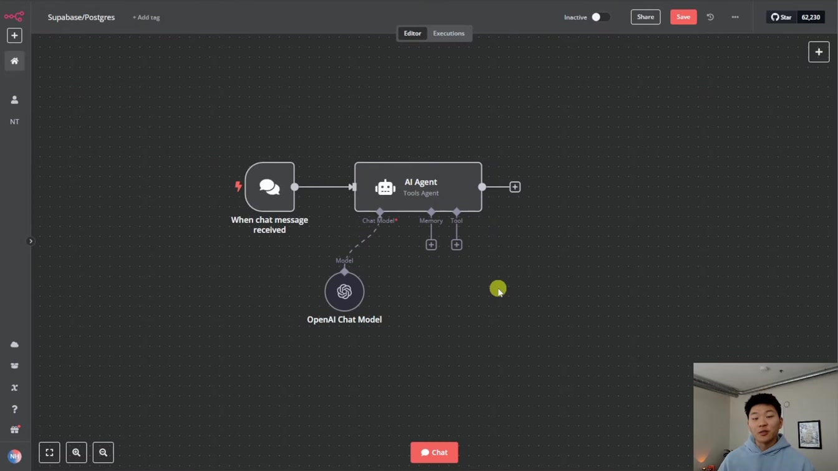Open the help question mark icon
The image size is (838, 471).
point(14,409)
